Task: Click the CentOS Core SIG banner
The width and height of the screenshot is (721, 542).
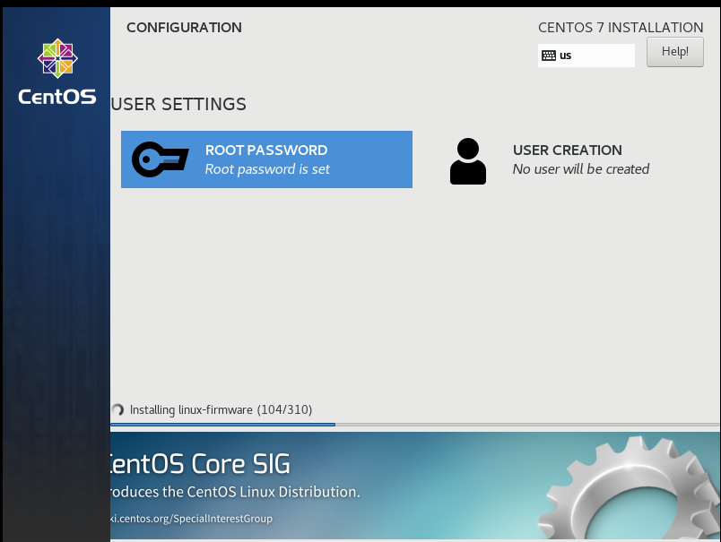Action: (x=416, y=486)
